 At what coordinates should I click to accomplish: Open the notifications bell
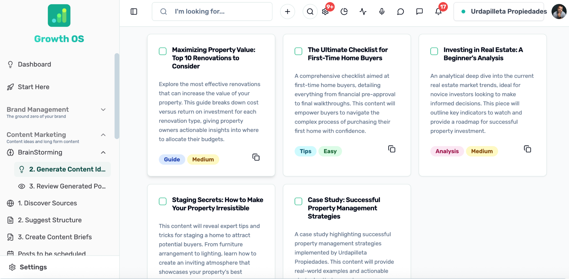(x=438, y=12)
